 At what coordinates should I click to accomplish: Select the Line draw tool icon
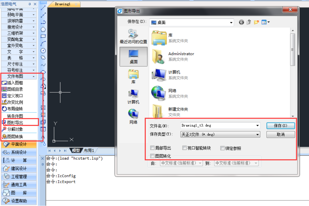[x=43, y=8]
